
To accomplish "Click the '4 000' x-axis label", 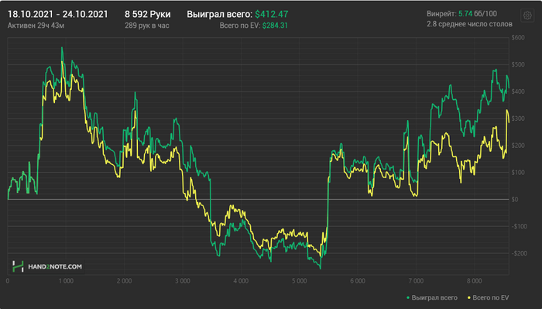I will 241,281.
